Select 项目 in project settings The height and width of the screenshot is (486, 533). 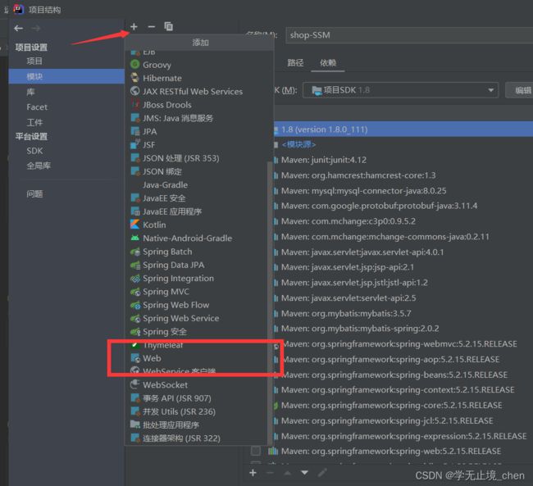click(34, 61)
